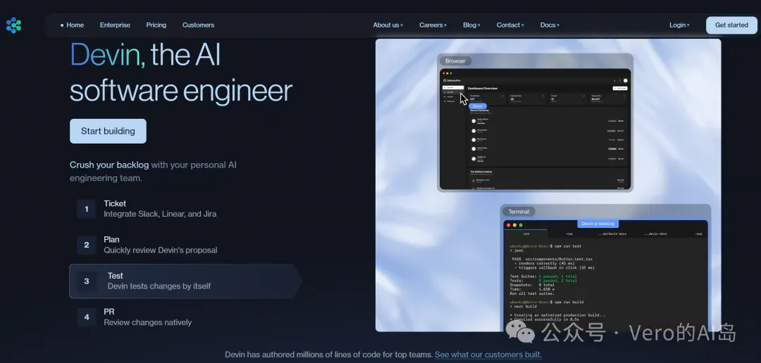This screenshot has height=363, width=761.
Task: Click Quickly review Devin's proposal text
Action: 161,250
